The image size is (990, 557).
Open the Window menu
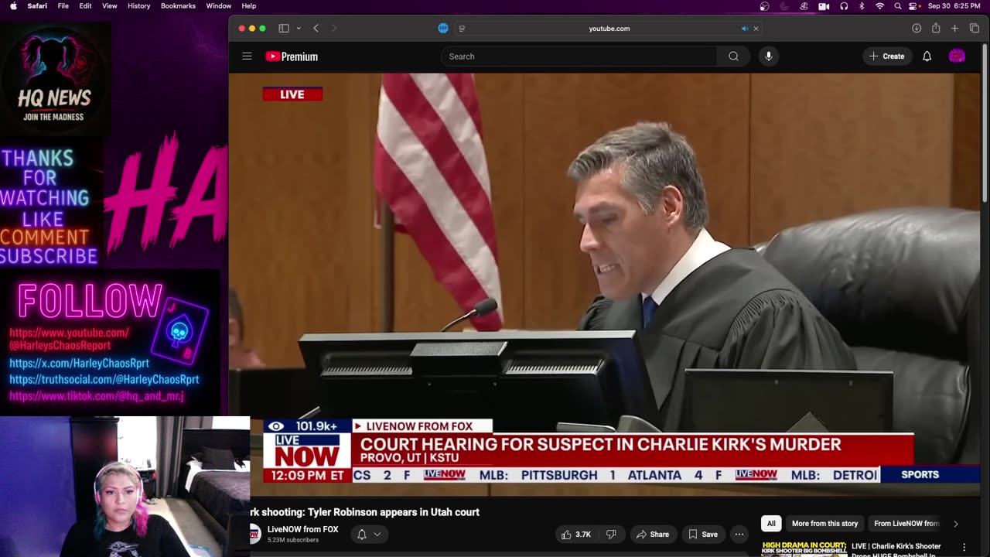tap(219, 5)
